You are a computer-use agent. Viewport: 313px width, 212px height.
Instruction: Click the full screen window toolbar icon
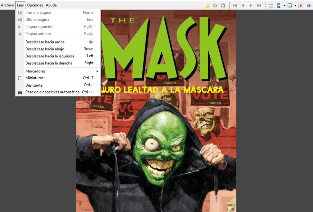point(271,5)
